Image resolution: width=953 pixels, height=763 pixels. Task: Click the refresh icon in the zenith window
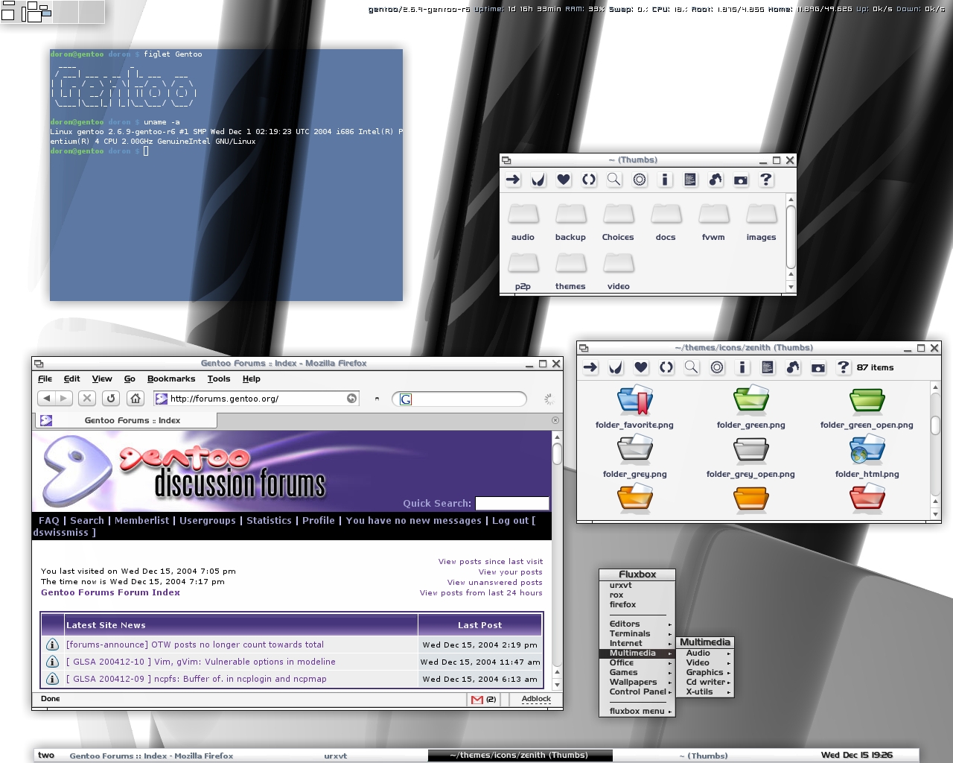pos(666,367)
